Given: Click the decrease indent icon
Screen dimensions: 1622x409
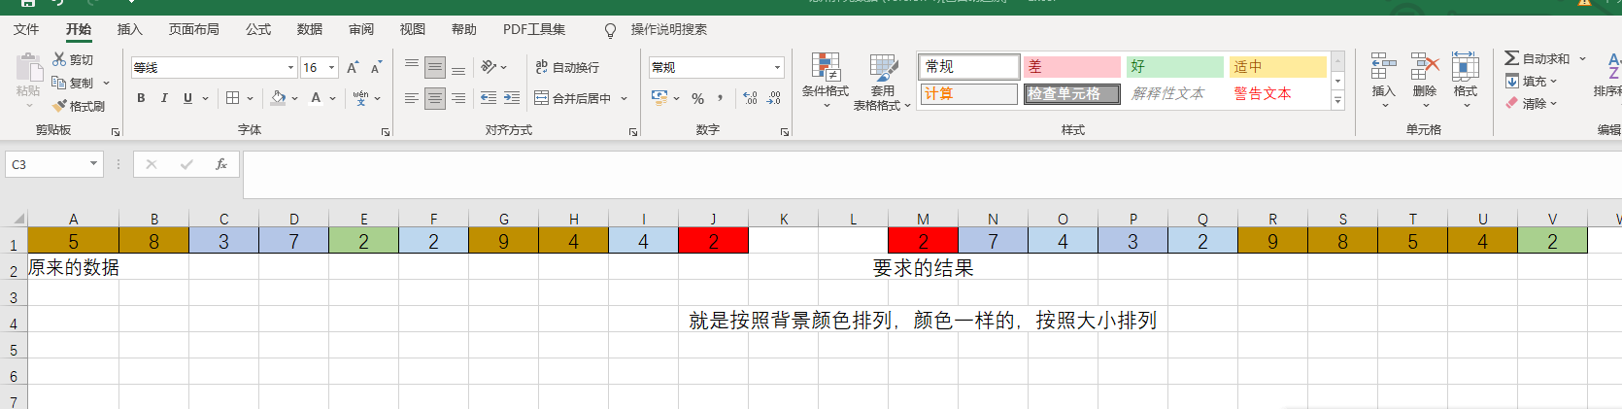Looking at the screenshot, I should pos(488,98).
